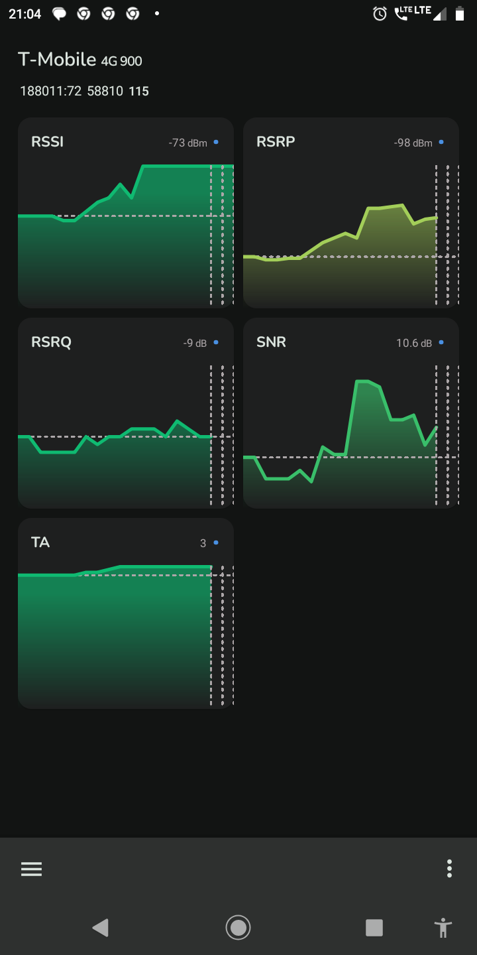Screen dimensions: 477x955
Task: Select the SNR chart card
Action: click(x=351, y=413)
